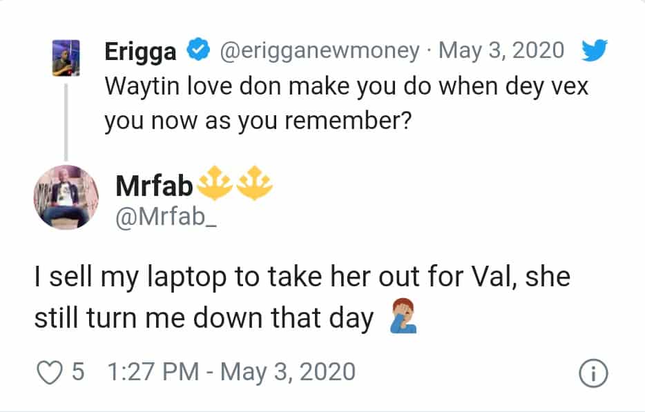645x412 pixels.
Task: Click the May 3, 2020 date beside Erigga's handle
Action: [x=501, y=52]
